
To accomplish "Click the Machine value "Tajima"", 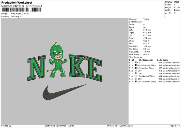I will [x=146, y=19].
